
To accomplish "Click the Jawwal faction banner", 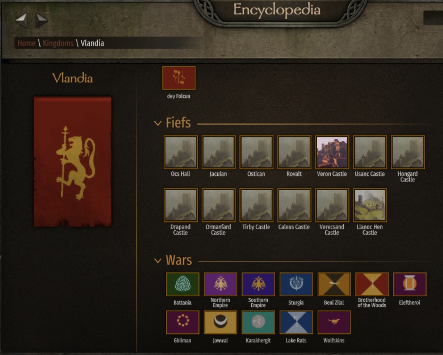I will (220, 322).
